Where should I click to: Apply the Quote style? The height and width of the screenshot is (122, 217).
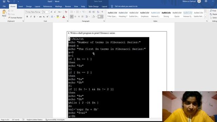click(x=177, y=14)
